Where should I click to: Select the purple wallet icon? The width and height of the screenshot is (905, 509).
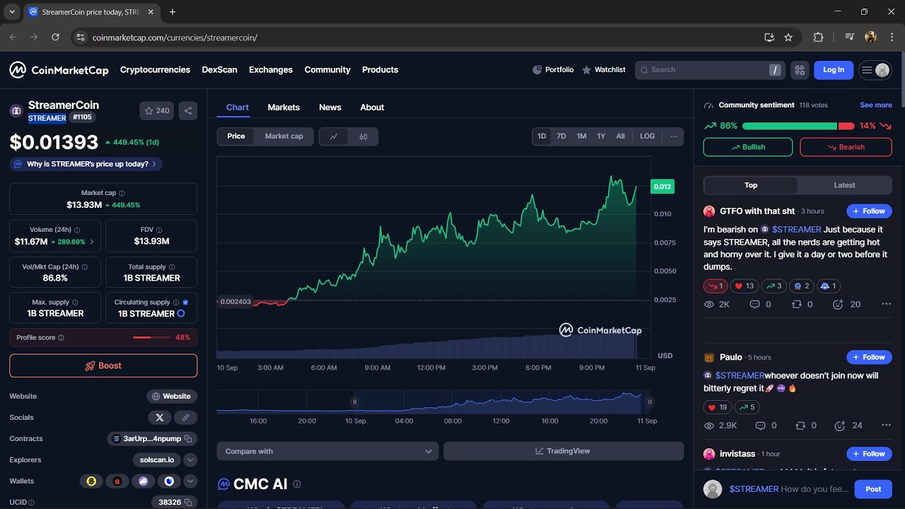[144, 481]
